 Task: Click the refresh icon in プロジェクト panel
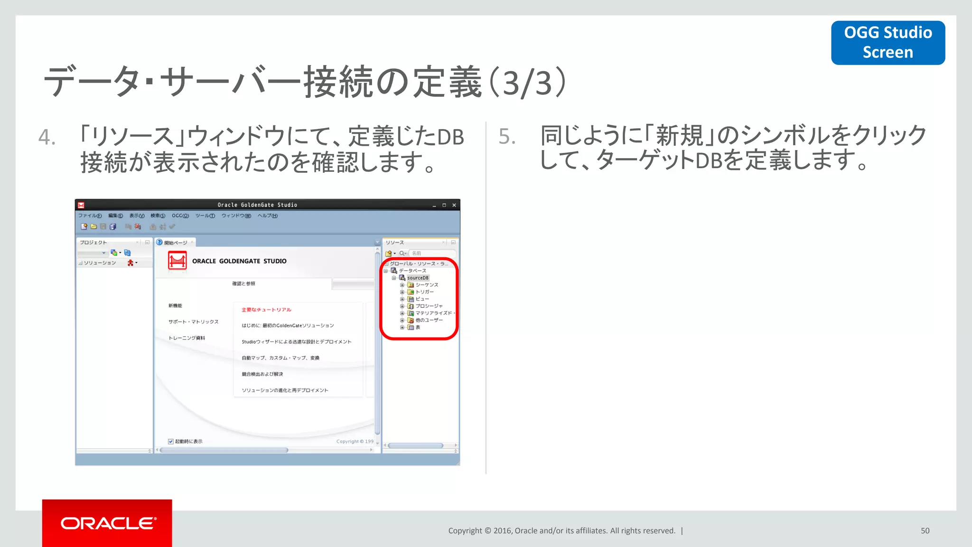(127, 253)
